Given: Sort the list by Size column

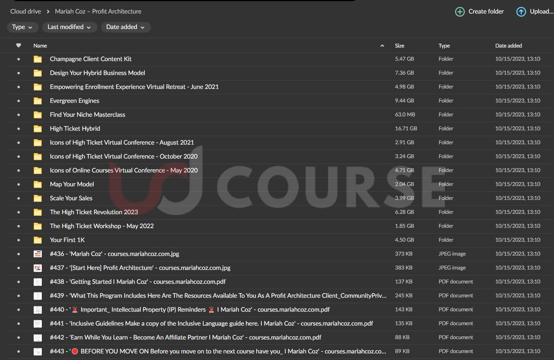Looking at the screenshot, I should click(x=400, y=46).
